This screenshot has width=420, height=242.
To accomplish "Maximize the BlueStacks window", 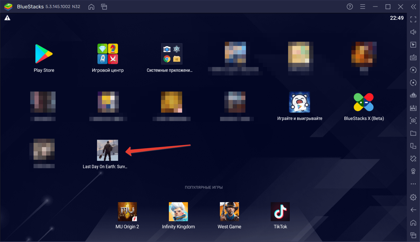I will (x=388, y=7).
